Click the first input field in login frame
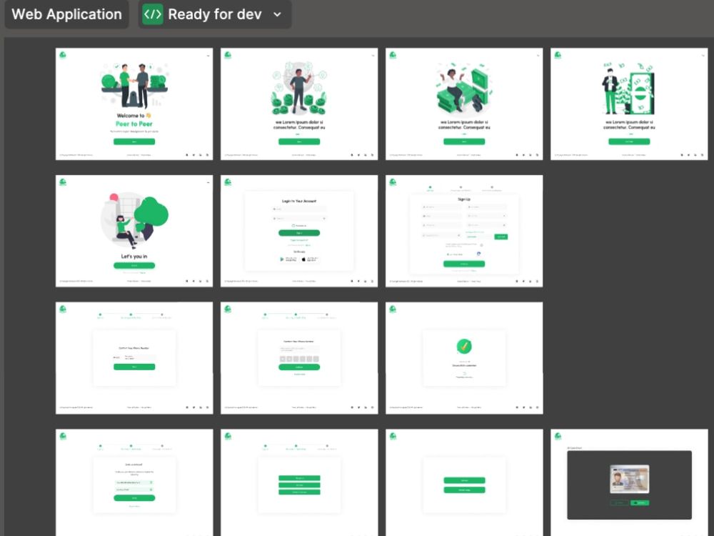The height and width of the screenshot is (536, 714). pyautogui.click(x=299, y=209)
